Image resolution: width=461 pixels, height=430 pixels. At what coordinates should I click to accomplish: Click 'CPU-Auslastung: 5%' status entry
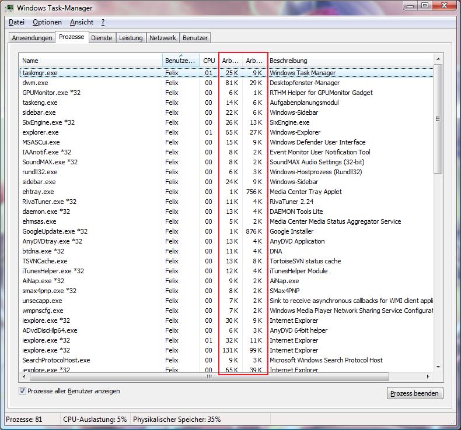tap(95, 420)
